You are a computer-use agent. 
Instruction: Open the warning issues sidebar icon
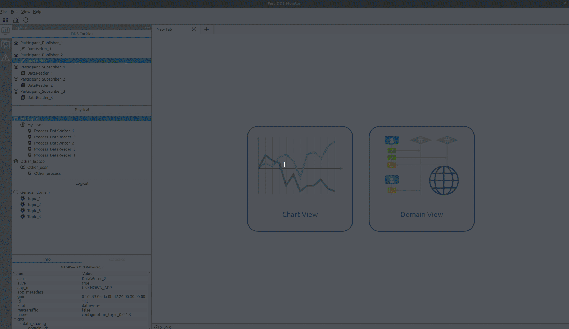pos(5,58)
